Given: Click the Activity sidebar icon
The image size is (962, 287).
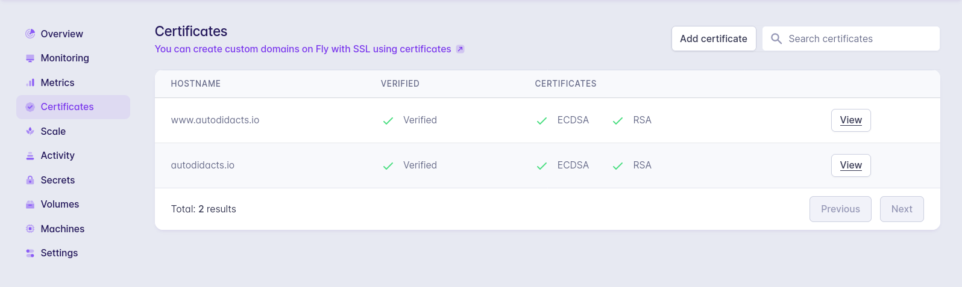Looking at the screenshot, I should 30,156.
